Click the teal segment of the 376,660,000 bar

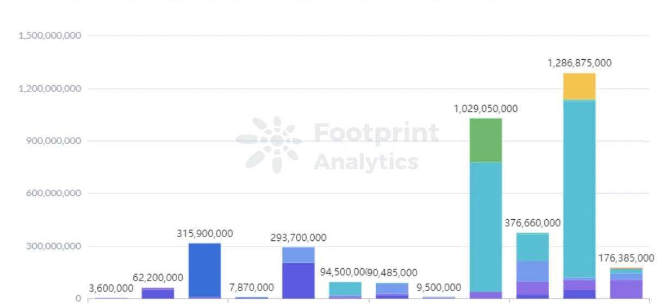(532, 247)
